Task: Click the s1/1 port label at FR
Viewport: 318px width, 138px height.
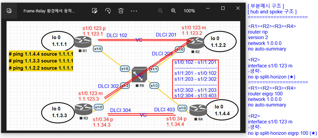Action: tap(154, 69)
